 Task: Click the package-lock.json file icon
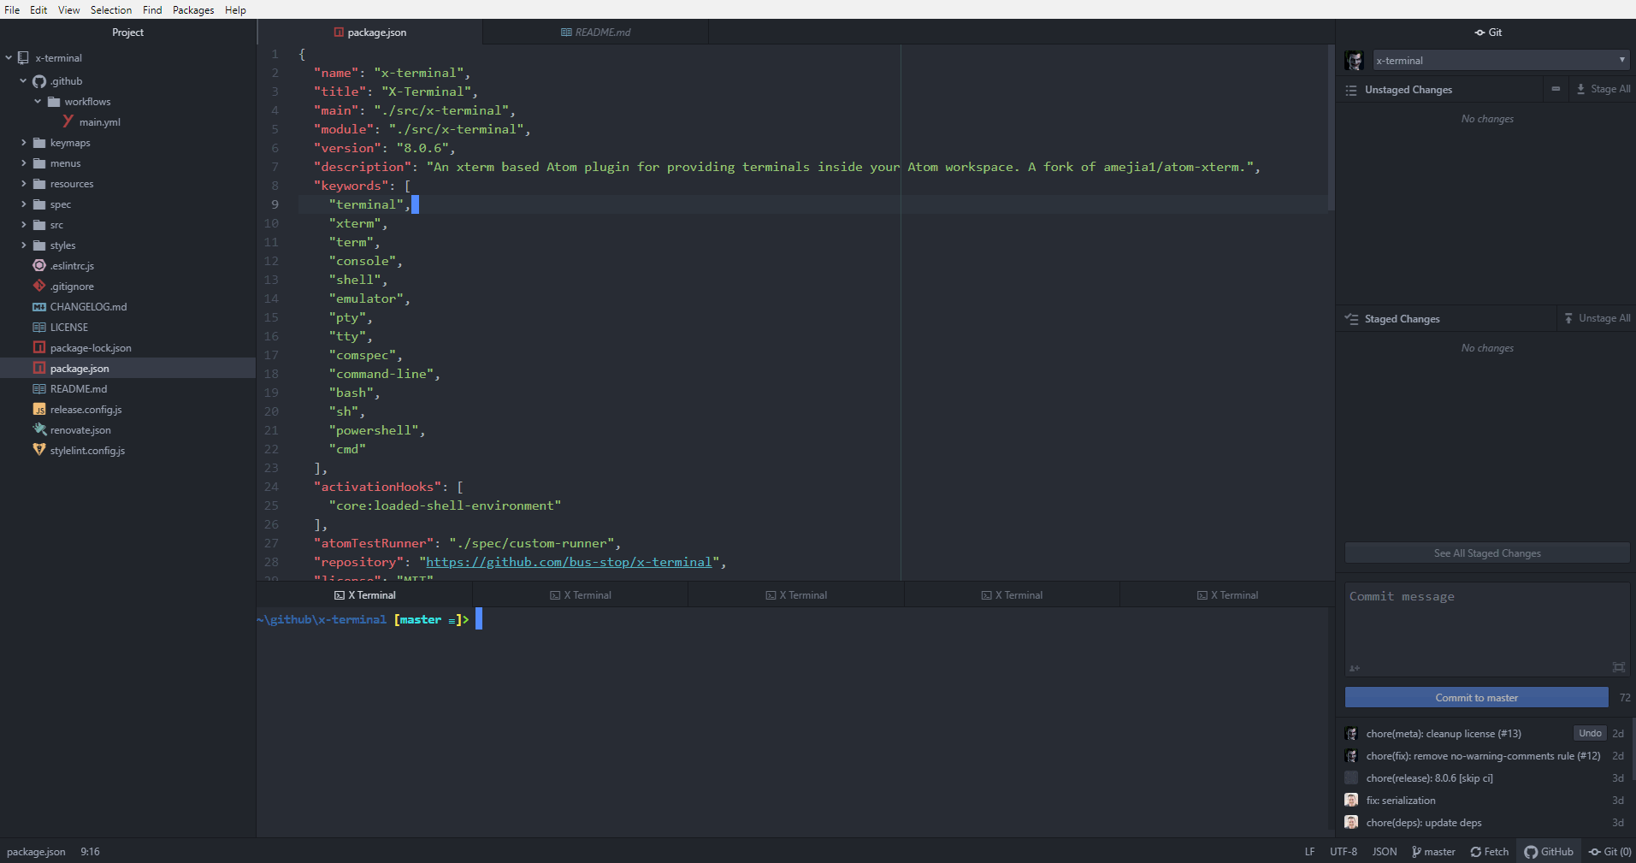pyautogui.click(x=39, y=347)
